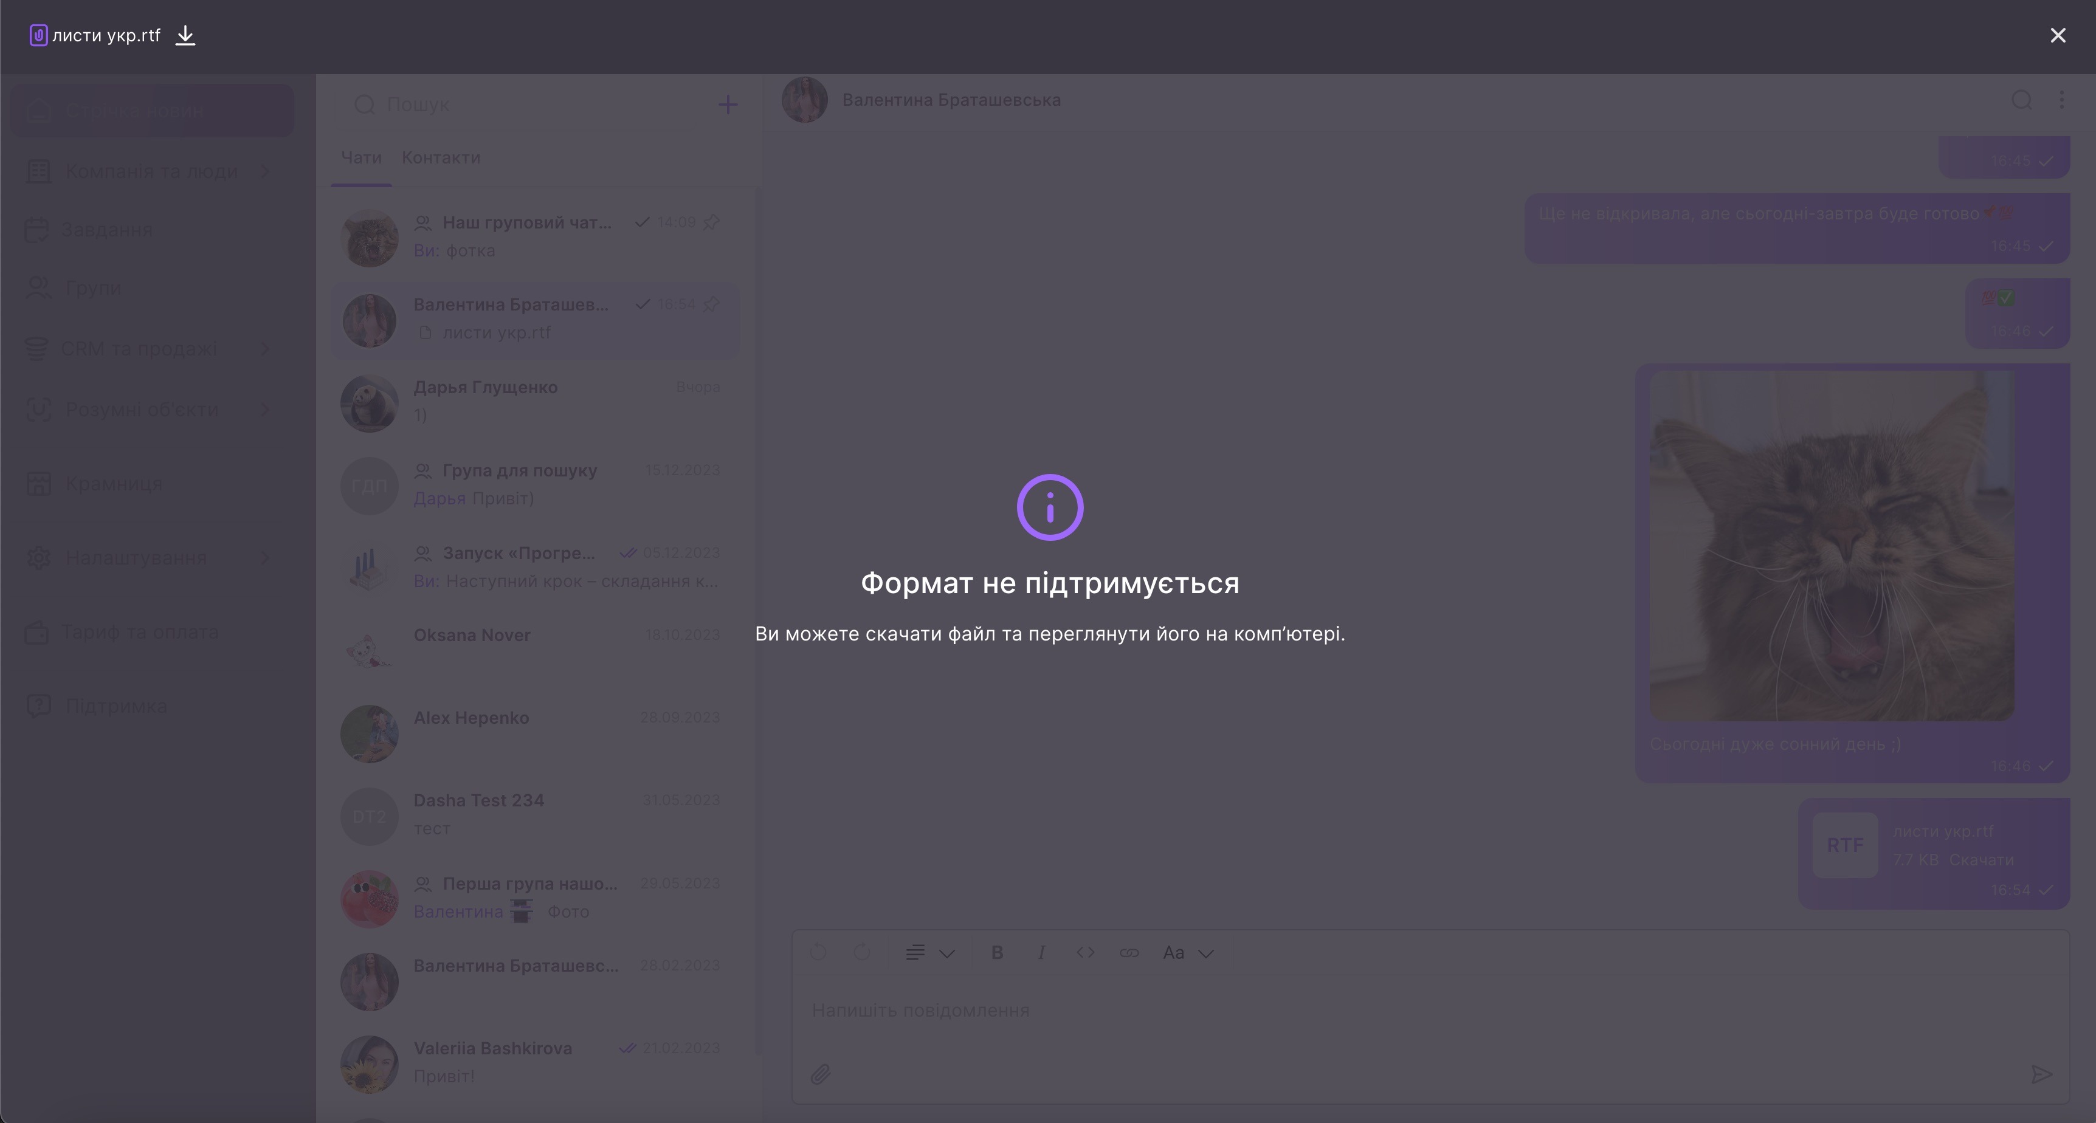Toggle italic text formatting
Viewport: 2096px width, 1123px height.
point(1041,953)
